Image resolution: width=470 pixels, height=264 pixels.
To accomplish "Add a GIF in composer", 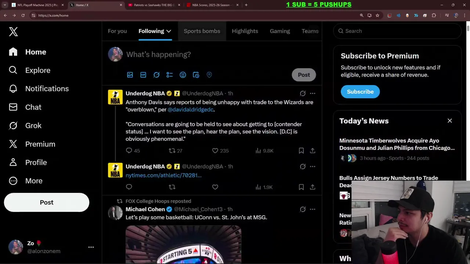I will 143,75.
